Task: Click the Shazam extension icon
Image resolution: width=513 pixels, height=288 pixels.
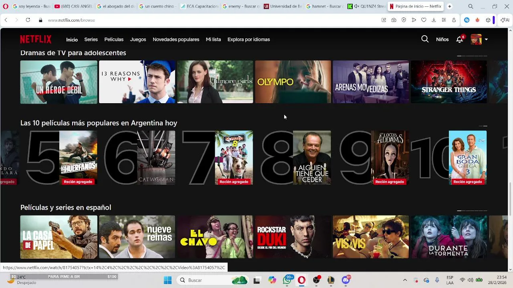Action: coord(467,20)
